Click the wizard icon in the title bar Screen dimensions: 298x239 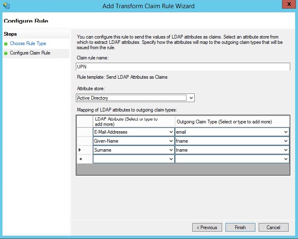(x=7, y=6)
